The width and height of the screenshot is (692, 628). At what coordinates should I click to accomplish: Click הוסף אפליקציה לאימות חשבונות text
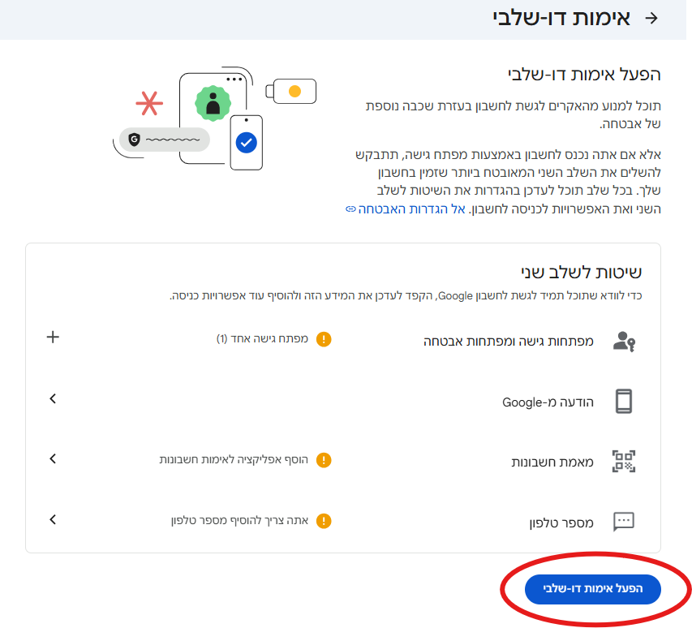coord(234,460)
